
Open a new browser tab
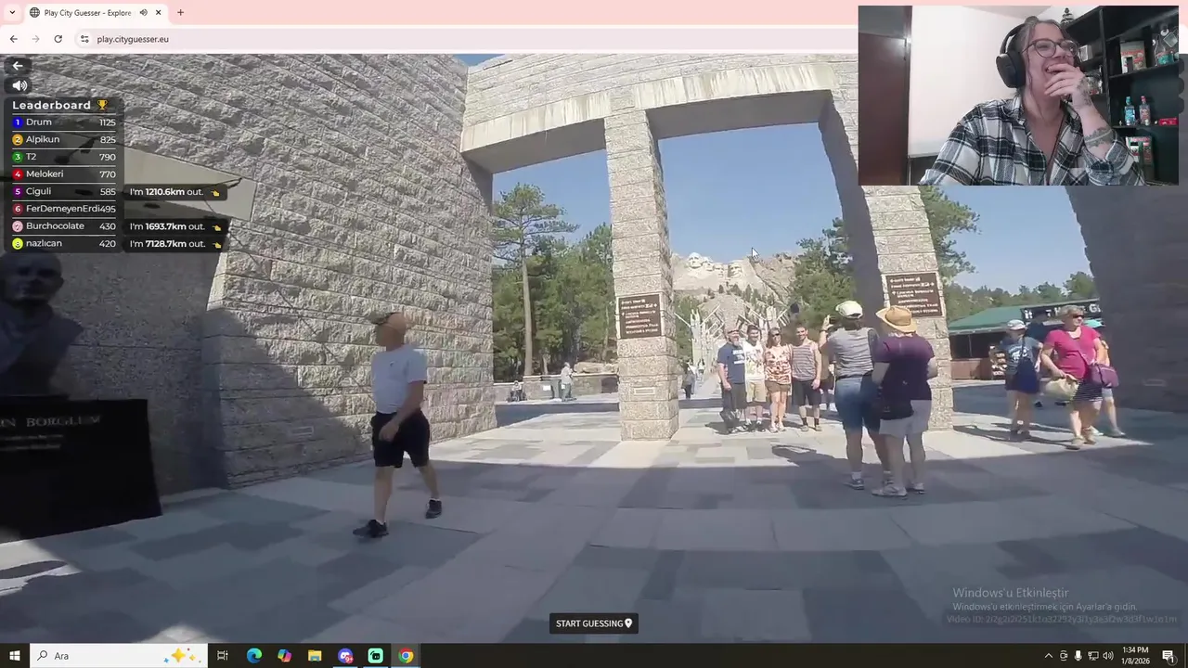coord(180,13)
